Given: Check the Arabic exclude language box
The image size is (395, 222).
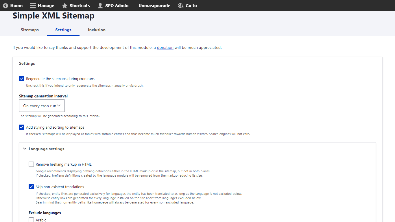Looking at the screenshot, I should point(31,220).
